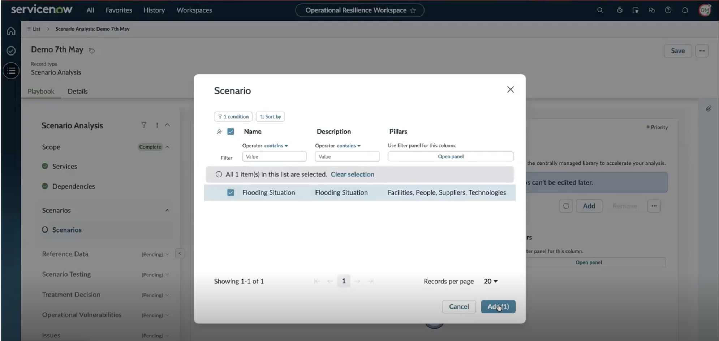This screenshot has height=341, width=719.
Task: Click the refresh icon beside Add button
Action: [x=566, y=206]
